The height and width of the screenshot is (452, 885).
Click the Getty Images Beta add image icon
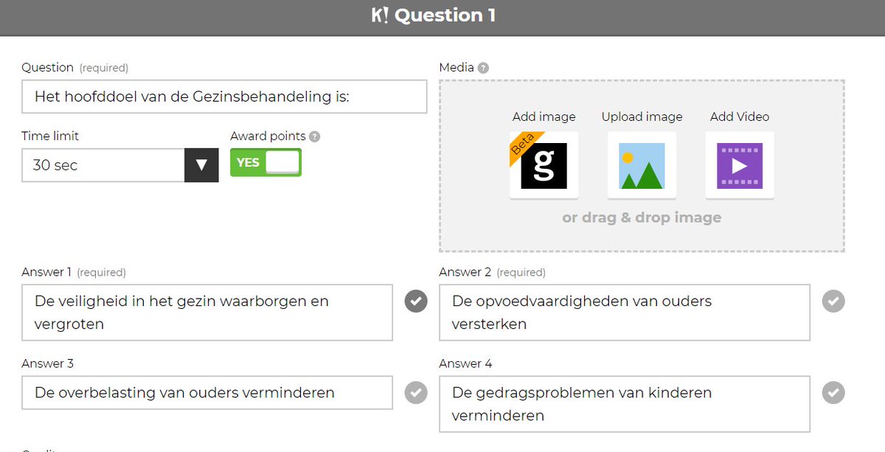[544, 164]
